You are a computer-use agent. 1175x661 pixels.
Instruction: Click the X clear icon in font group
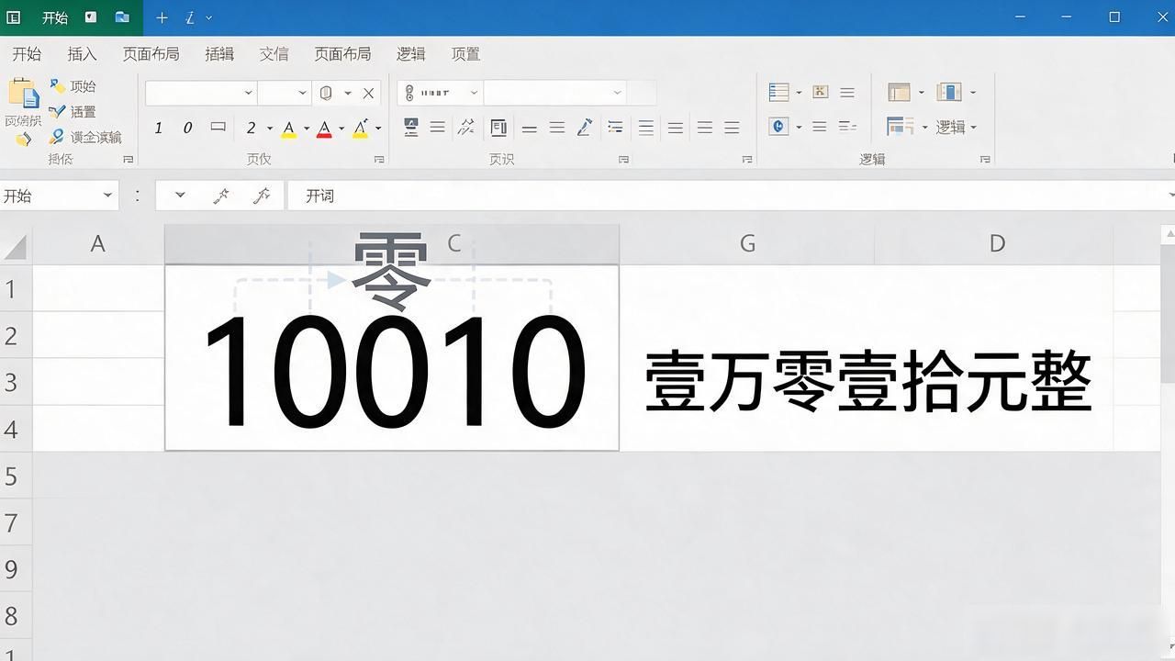point(368,93)
